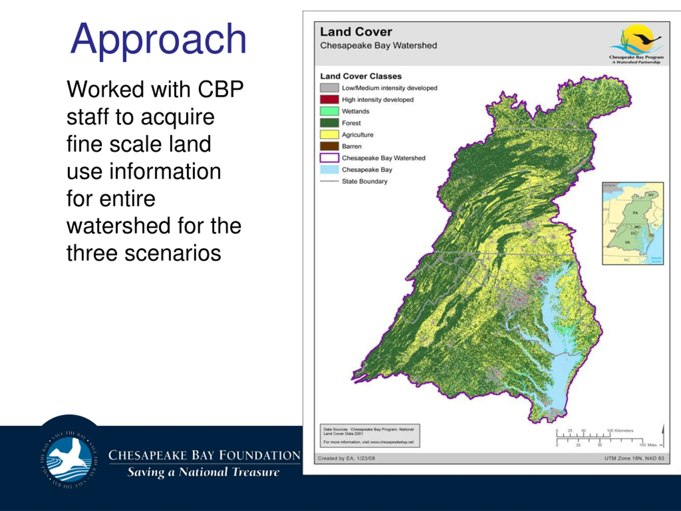Click the 'PA' label in the inset map
Image resolution: width=681 pixels, height=511 pixels.
(636, 213)
